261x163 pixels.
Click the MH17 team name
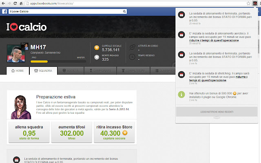pyautogui.click(x=38, y=47)
